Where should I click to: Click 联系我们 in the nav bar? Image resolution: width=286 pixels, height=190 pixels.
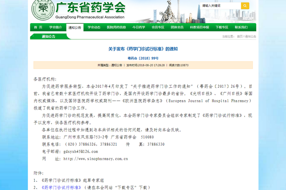pos(241,27)
